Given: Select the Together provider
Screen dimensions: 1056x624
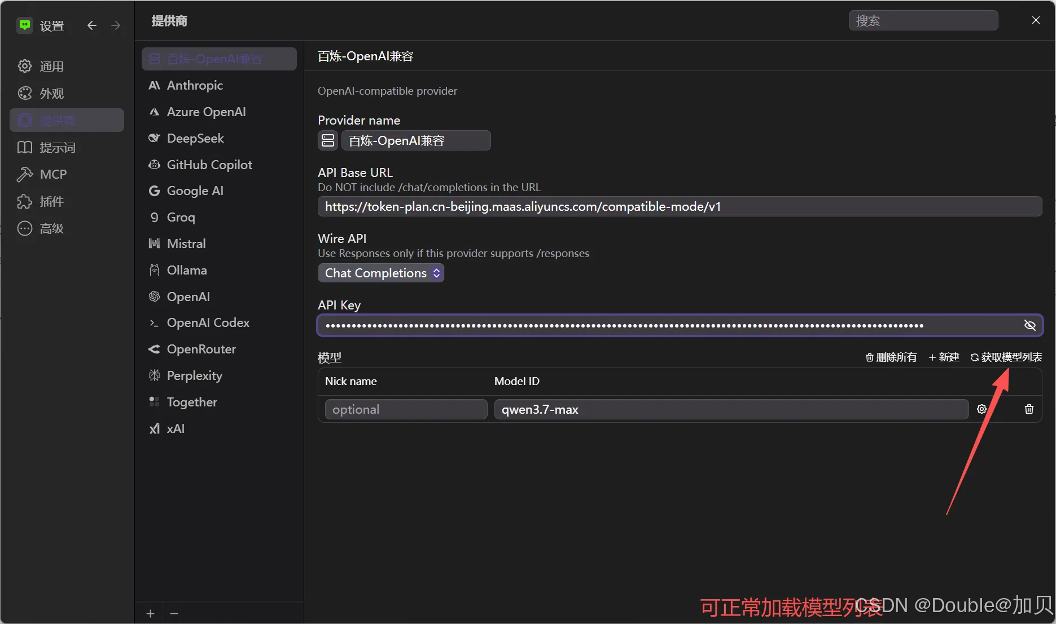Looking at the screenshot, I should pos(219,402).
